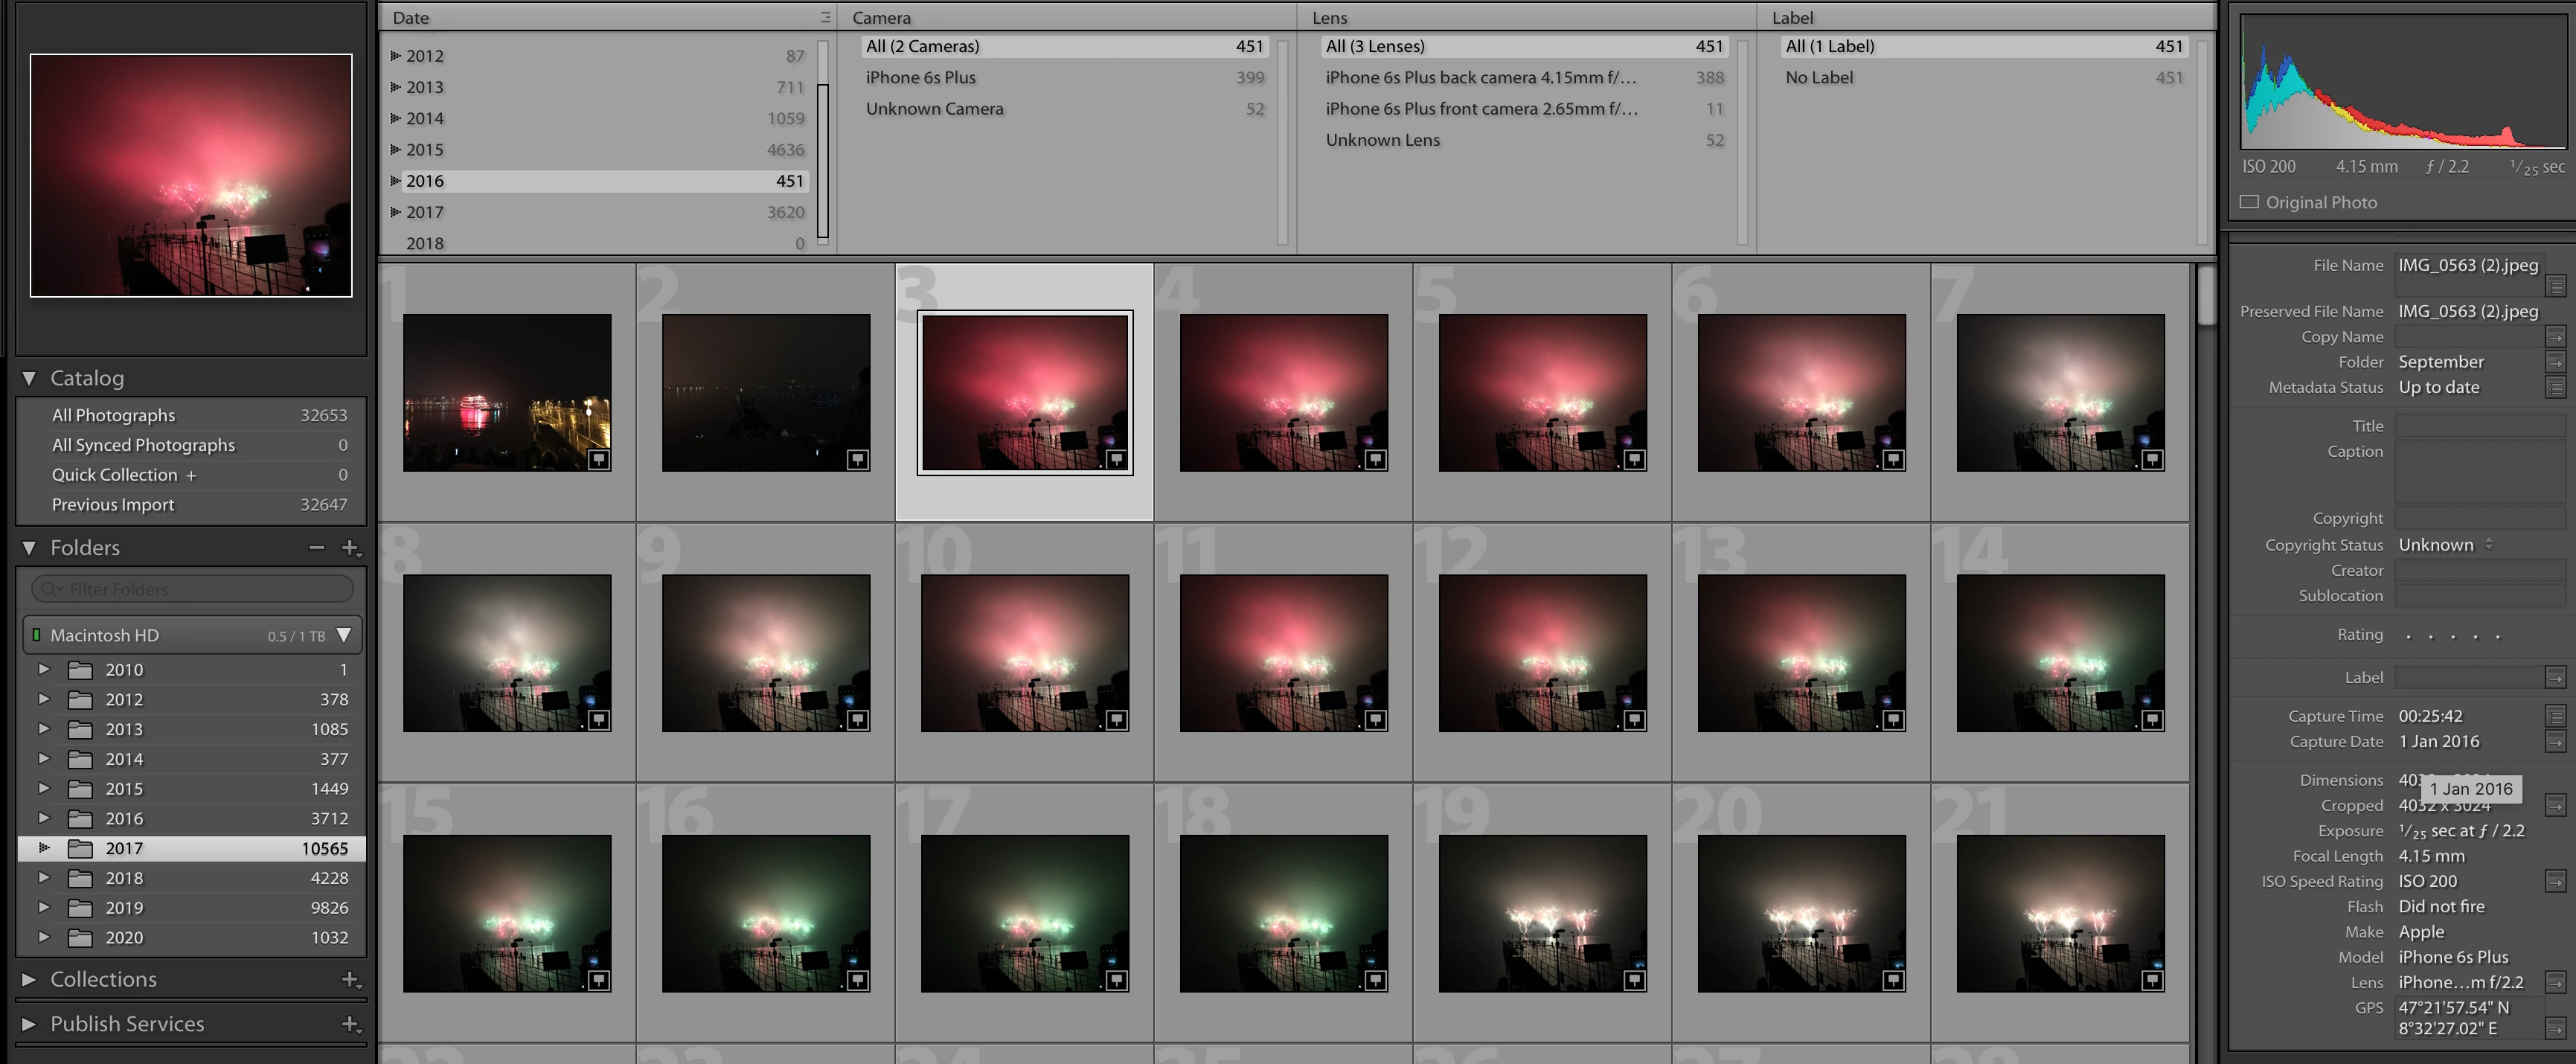Viewport: 2576px width, 1064px height.
Task: Select 2015 in the Date filter column
Action: pos(425,150)
